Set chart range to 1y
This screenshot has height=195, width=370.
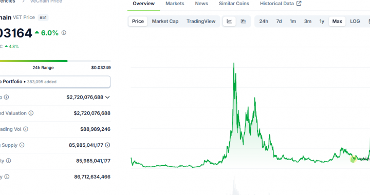pyautogui.click(x=322, y=21)
